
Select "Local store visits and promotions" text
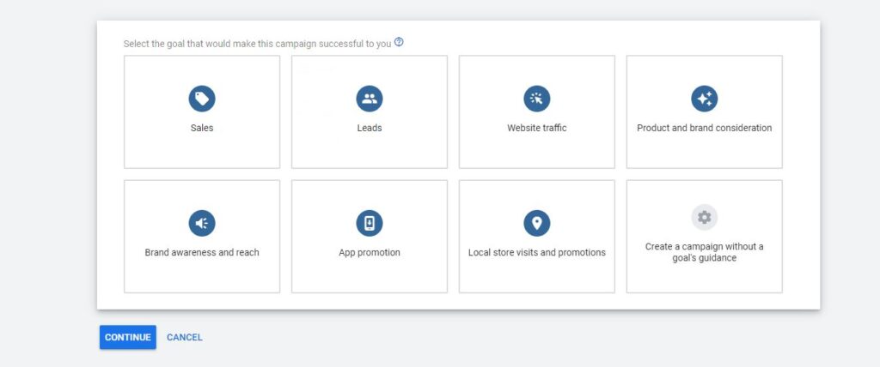pyautogui.click(x=537, y=253)
